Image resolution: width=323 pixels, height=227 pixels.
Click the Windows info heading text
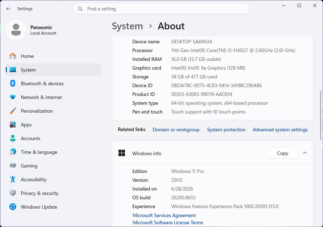click(x=147, y=154)
